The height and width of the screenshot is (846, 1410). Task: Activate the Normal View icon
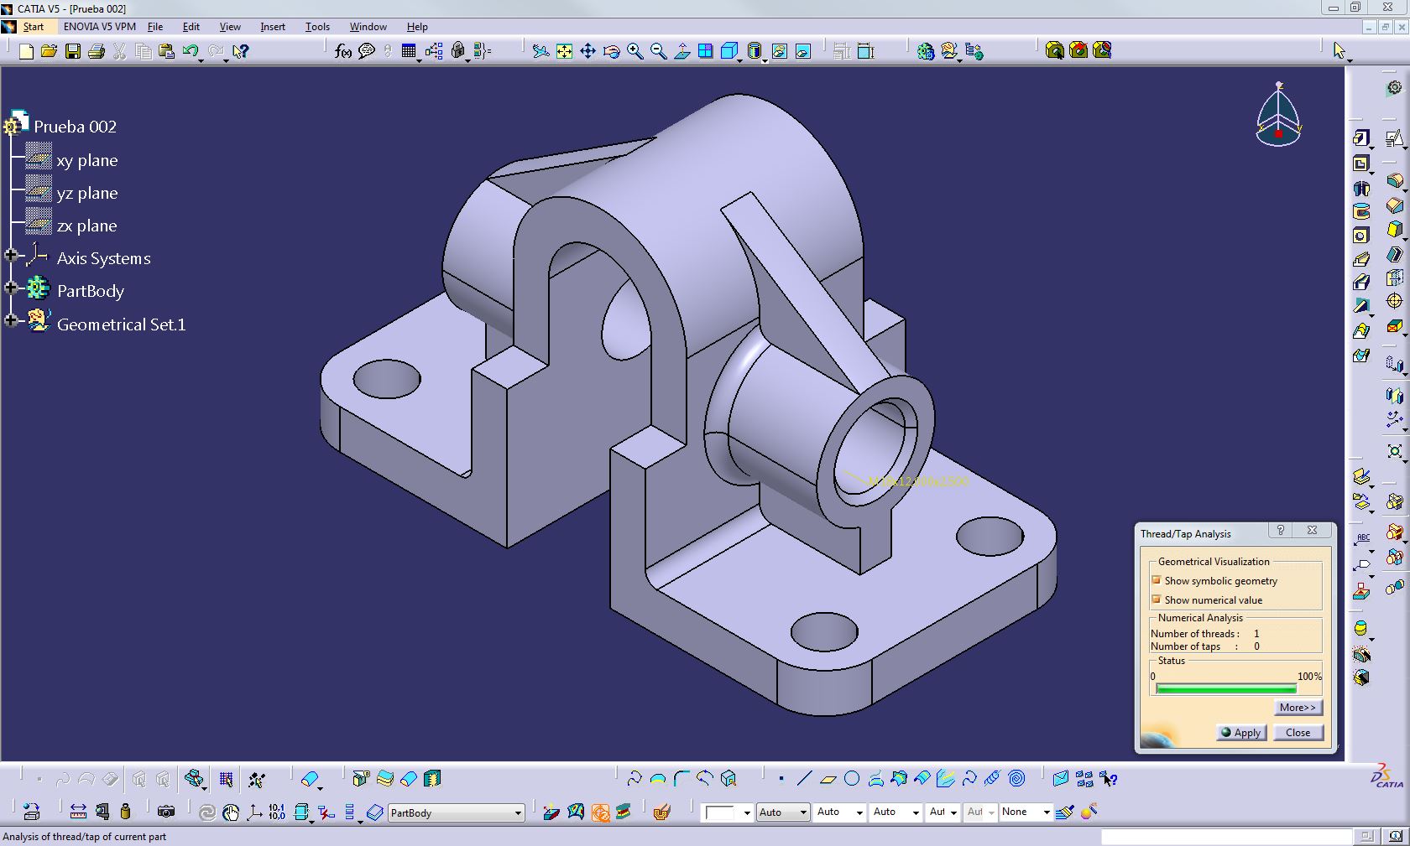point(682,51)
